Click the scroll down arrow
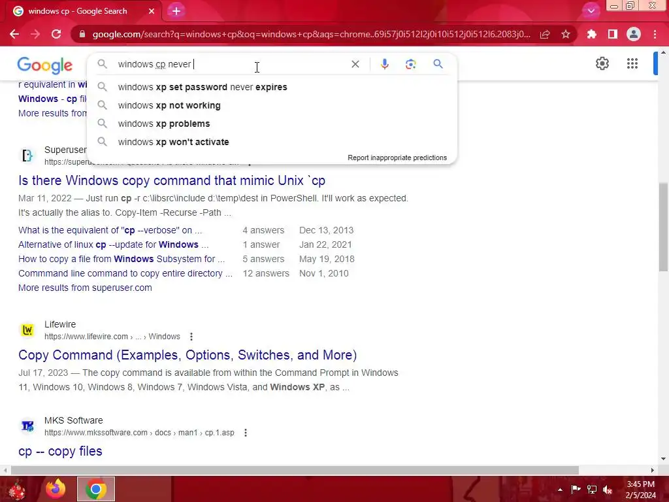Image resolution: width=669 pixels, height=502 pixels. (x=663, y=459)
